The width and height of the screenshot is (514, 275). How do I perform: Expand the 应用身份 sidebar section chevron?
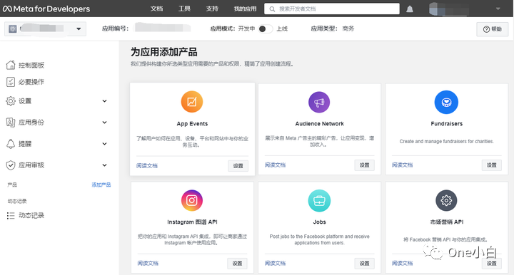tap(104, 123)
